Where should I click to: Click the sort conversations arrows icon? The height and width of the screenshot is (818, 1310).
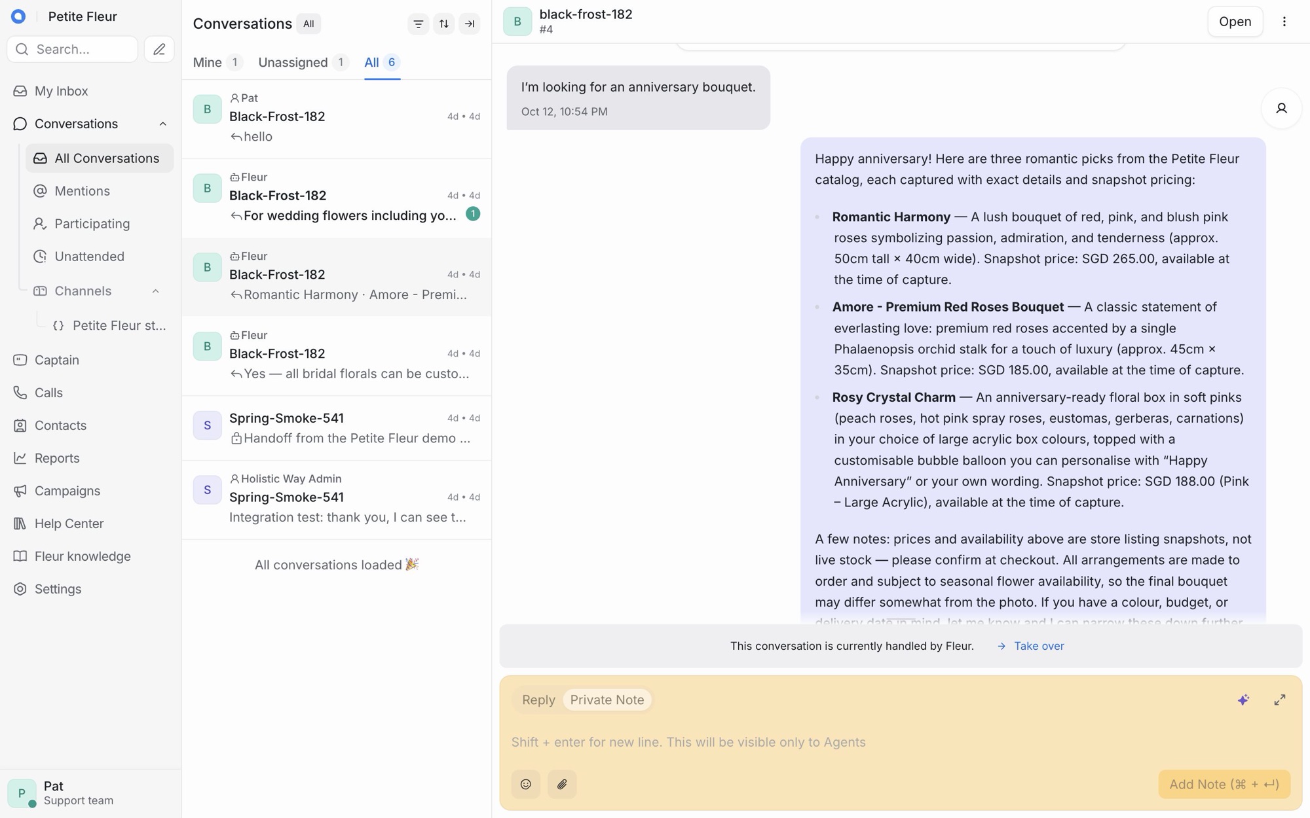(x=444, y=24)
